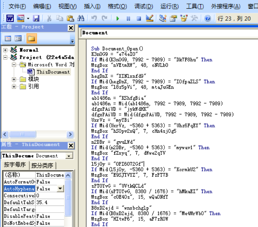The width and height of the screenshot is (258, 227).
Task: Open the 运行(R) menu
Action: click(169, 7)
